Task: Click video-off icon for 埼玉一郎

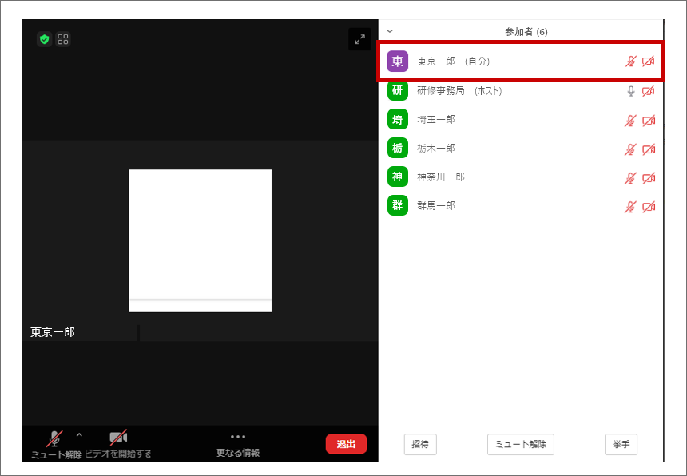Action: [649, 121]
